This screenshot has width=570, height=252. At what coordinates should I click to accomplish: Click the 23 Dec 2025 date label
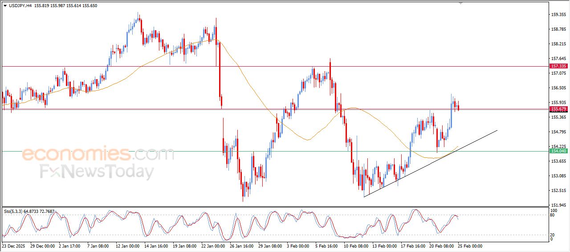[14, 246]
